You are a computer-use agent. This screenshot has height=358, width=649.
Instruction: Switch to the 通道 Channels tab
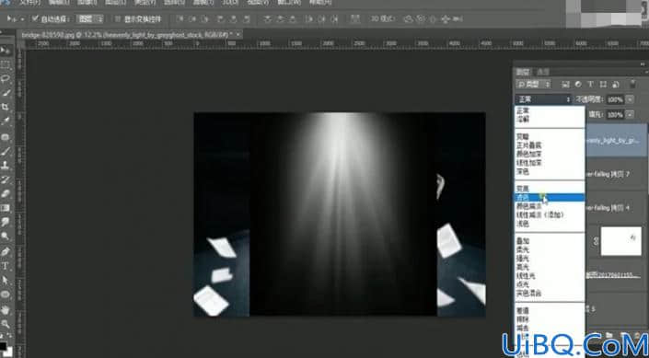[542, 72]
